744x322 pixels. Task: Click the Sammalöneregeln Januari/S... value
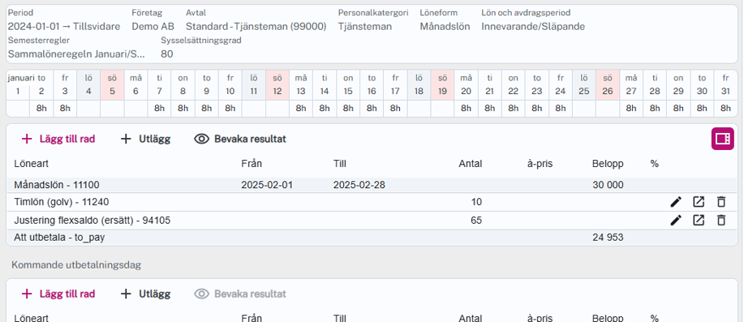[76, 54]
